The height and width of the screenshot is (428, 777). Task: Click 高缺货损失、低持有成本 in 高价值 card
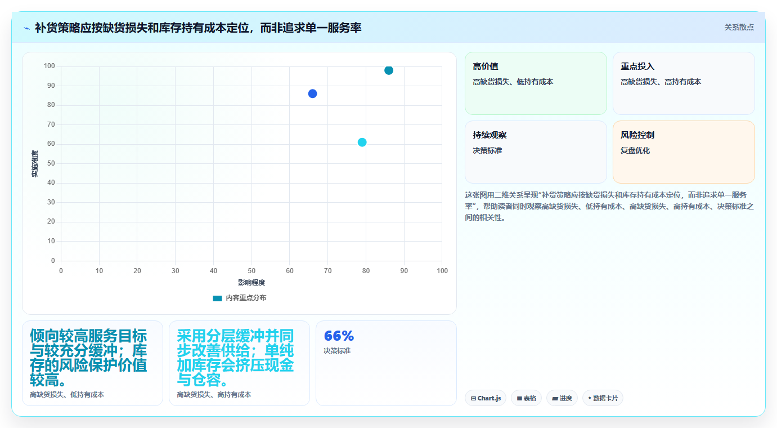[x=513, y=82]
